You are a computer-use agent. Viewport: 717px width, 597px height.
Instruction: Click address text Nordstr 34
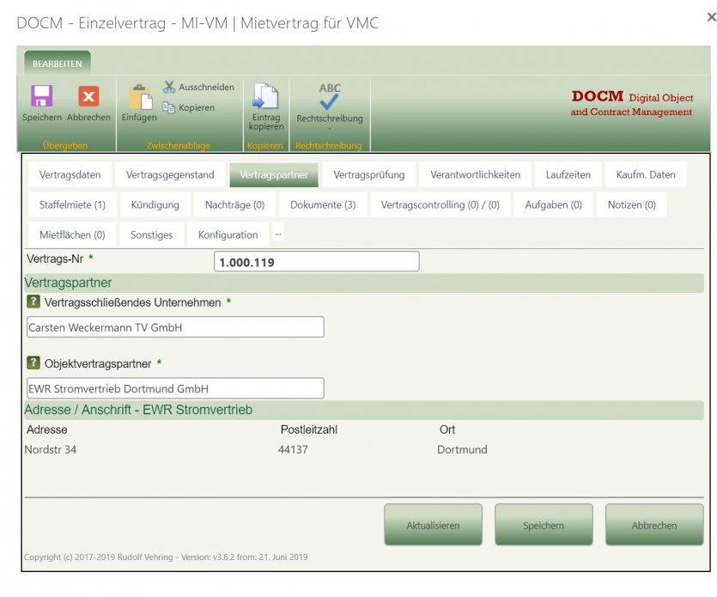click(51, 450)
